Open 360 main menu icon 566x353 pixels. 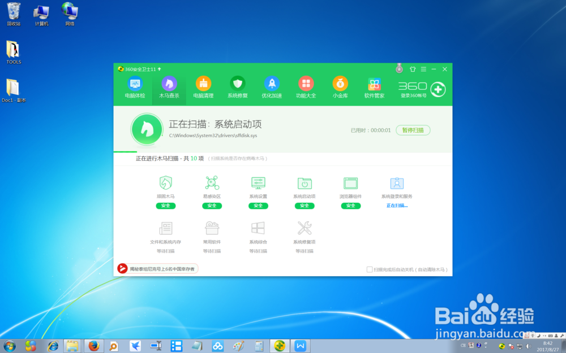point(423,69)
